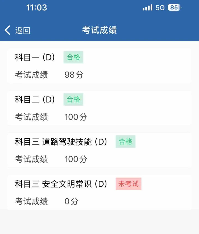Image resolution: width=199 pixels, height=234 pixels.
Task: Select the 0分 score value
Action: pyautogui.click(x=71, y=201)
